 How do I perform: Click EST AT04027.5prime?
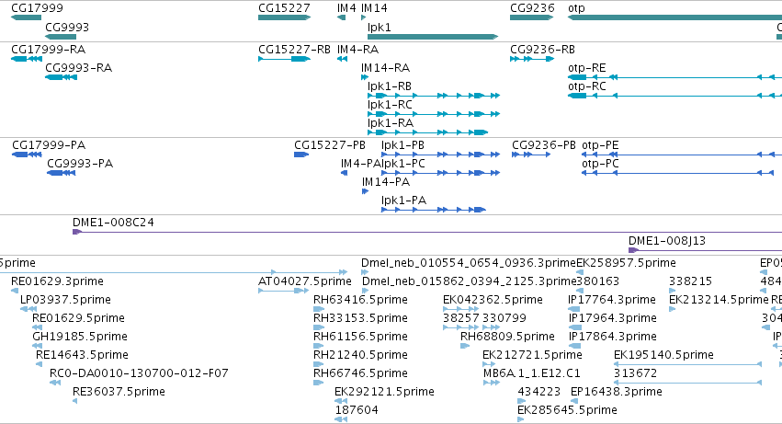(x=305, y=281)
